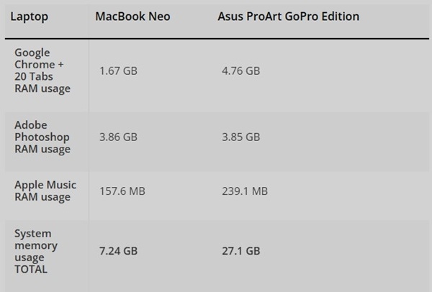Click the word Photoshop in row label
Viewport: 432px width, 292px height.
pyautogui.click(x=42, y=137)
